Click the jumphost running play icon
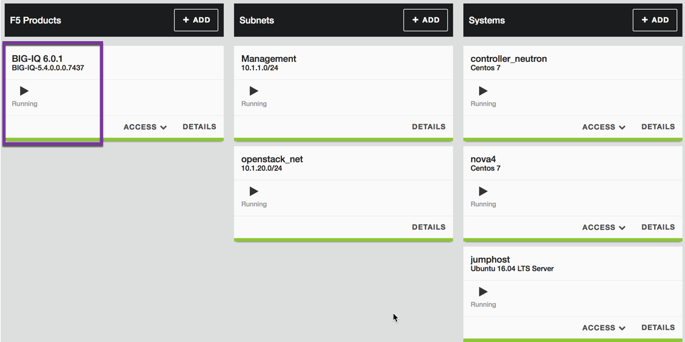This screenshot has height=342, width=685. click(483, 291)
